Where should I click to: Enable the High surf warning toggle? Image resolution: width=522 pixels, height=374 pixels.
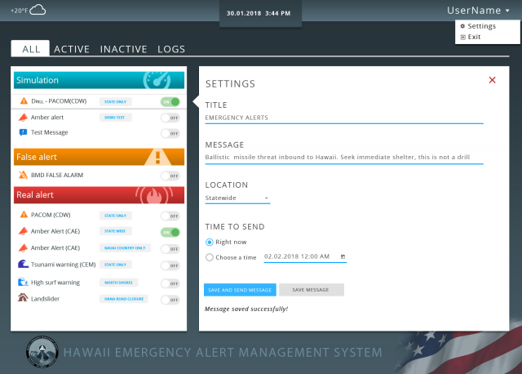click(x=170, y=283)
